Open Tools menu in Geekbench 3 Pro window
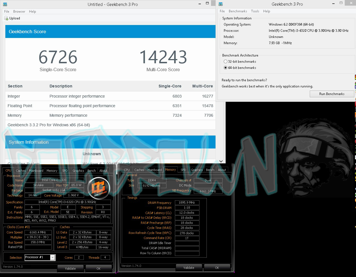Image resolution: width=356 pixels, height=277 pixels. 255,11
